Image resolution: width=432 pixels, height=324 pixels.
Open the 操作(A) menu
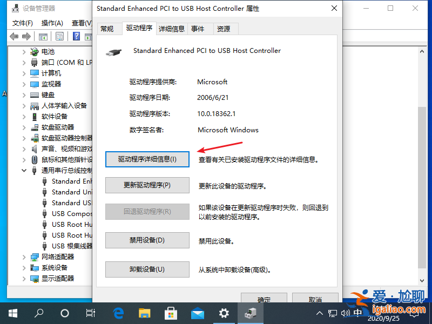(x=52, y=23)
